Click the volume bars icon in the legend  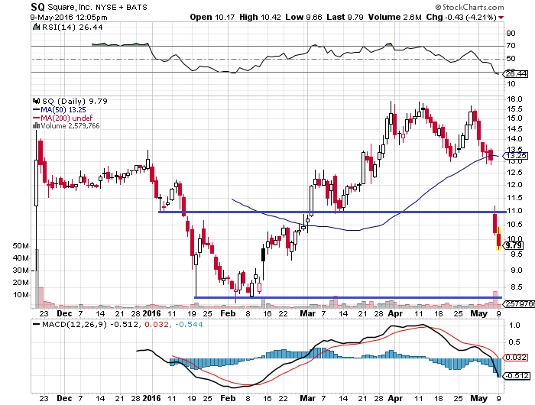(36, 126)
